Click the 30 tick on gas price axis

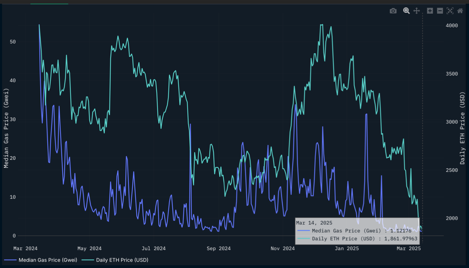point(13,119)
